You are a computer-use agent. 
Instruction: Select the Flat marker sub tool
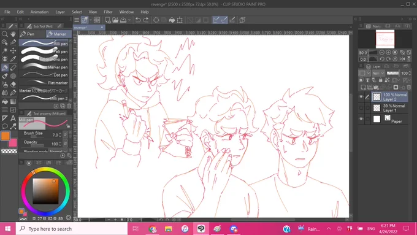tap(44, 82)
